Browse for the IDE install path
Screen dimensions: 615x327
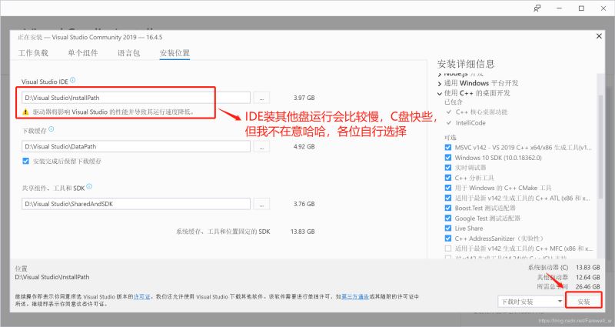click(x=261, y=98)
